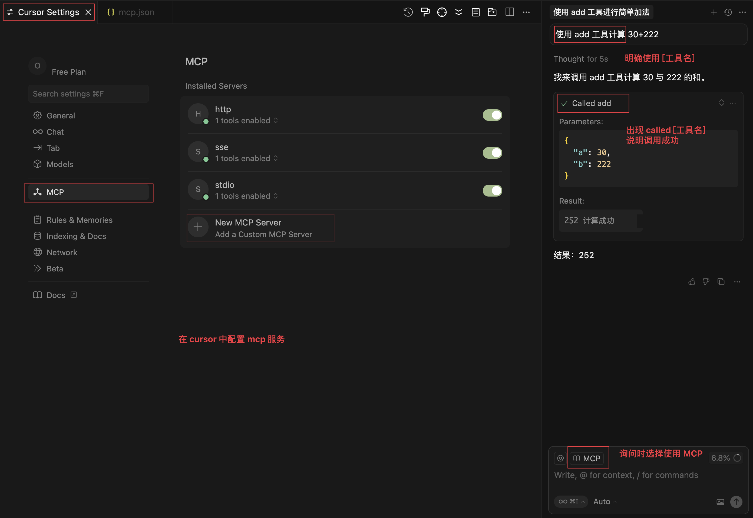Toggle off the stdio MCP server
753x518 pixels.
tap(492, 191)
